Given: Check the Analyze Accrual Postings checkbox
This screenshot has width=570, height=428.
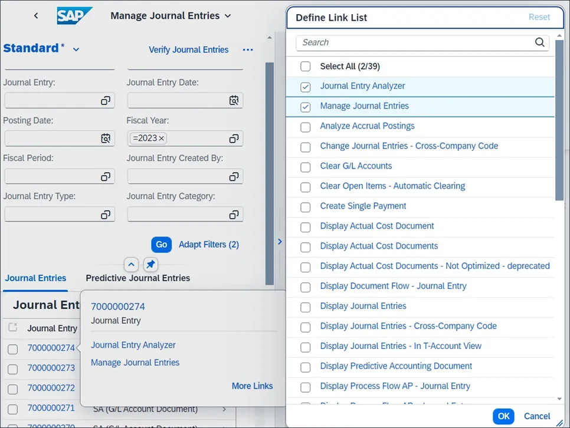Looking at the screenshot, I should pos(306,127).
